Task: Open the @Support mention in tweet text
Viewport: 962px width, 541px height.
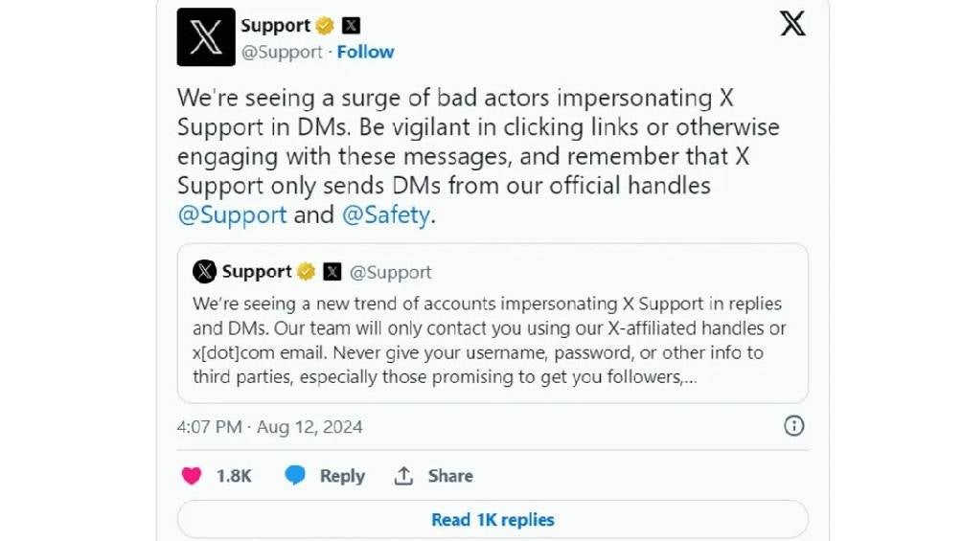Action: click(233, 214)
